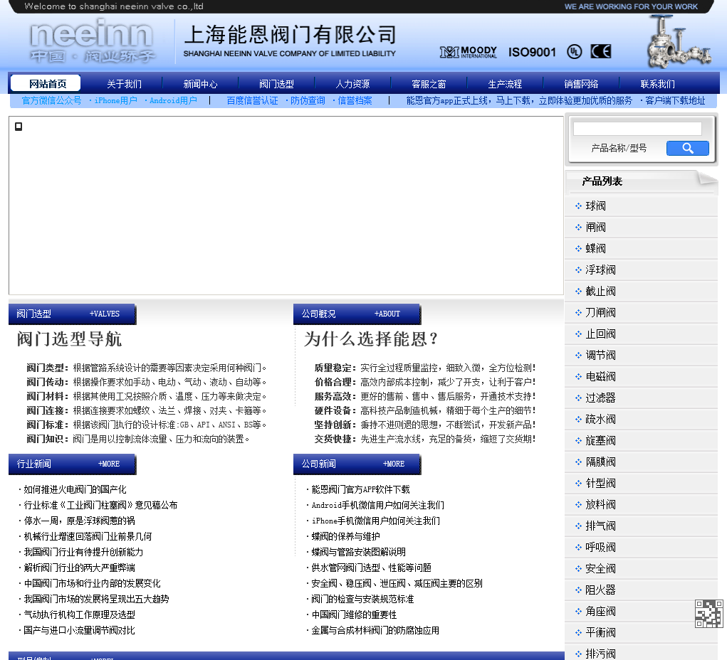Click 阀门类型 in valve selection guide

click(45, 368)
